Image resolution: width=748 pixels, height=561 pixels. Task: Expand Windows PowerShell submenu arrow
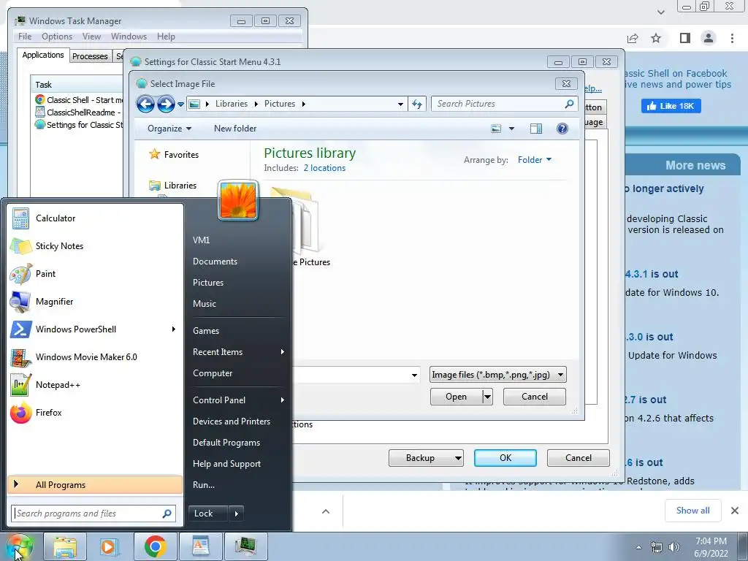pyautogui.click(x=174, y=329)
